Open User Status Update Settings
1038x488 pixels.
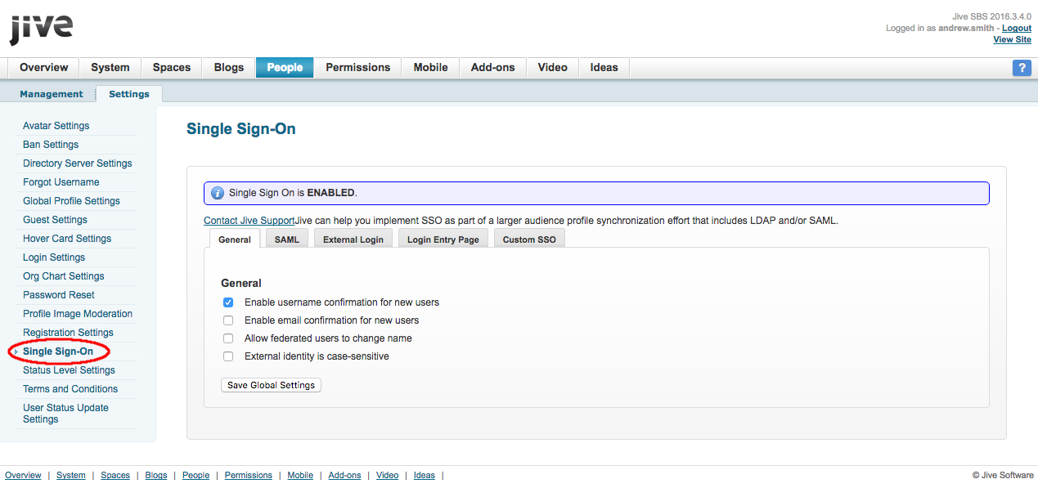point(65,414)
